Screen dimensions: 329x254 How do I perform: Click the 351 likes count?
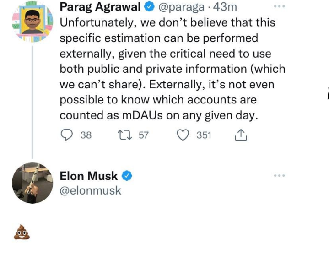[204, 135]
